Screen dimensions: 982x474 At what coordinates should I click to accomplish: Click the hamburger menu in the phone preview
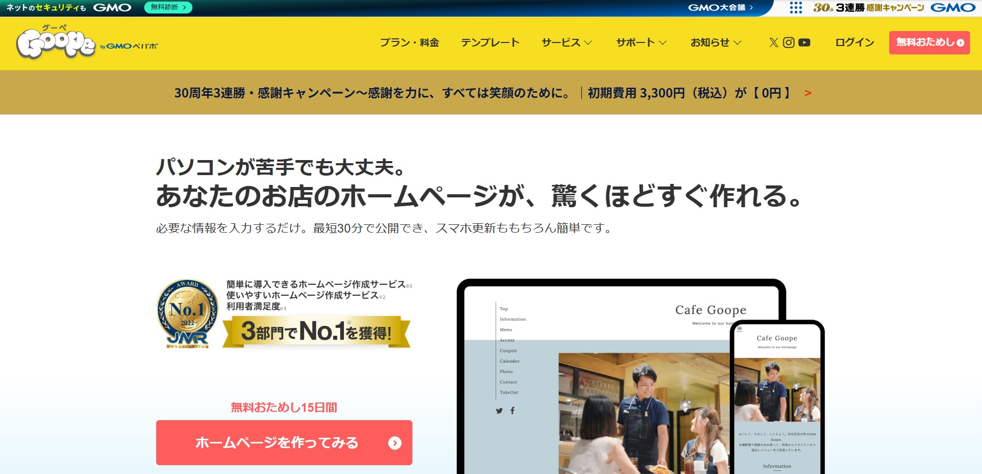(x=740, y=329)
